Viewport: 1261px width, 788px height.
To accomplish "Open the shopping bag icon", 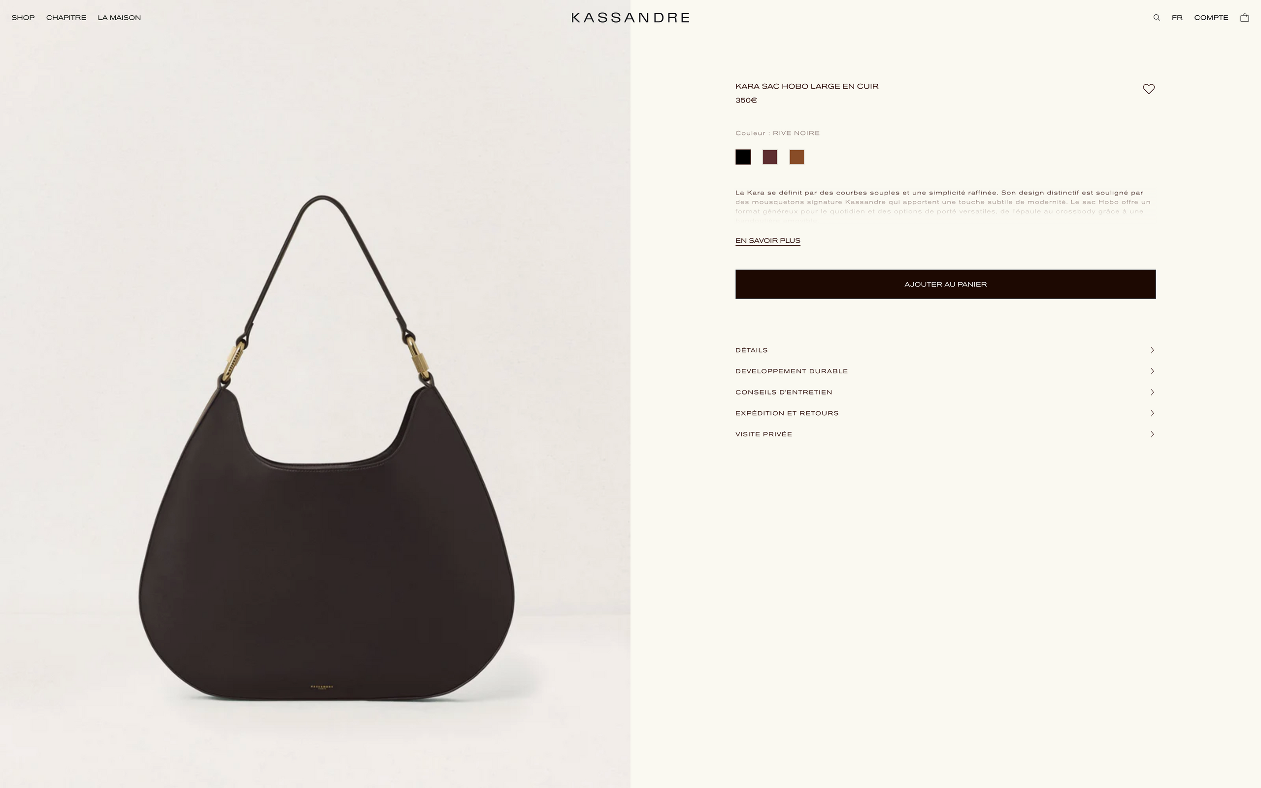I will (x=1244, y=18).
